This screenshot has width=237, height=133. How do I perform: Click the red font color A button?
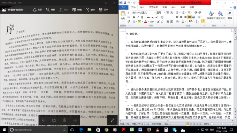tap(145, 22)
